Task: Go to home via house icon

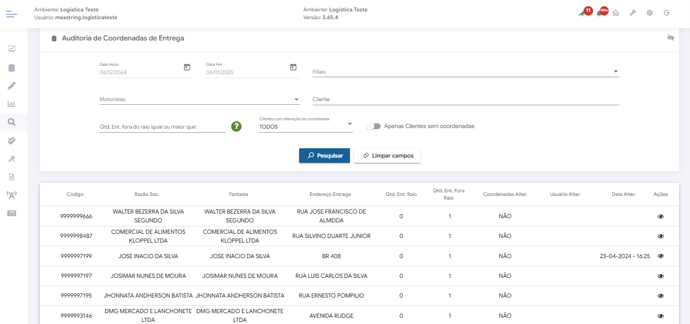Action: coord(616,13)
